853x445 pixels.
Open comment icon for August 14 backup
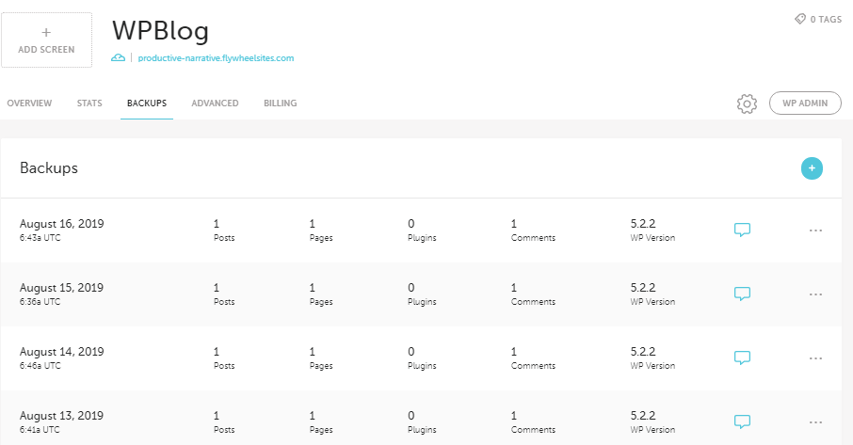(x=742, y=358)
